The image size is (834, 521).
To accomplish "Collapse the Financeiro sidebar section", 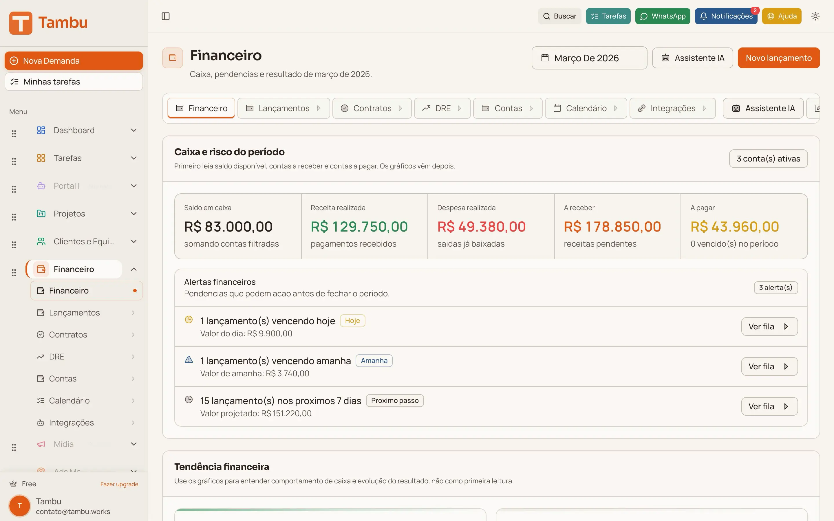I will pos(134,269).
